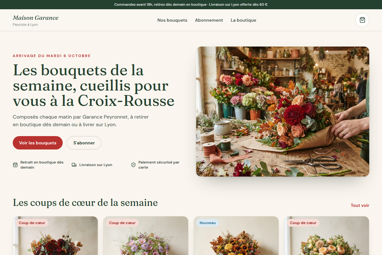382x255 pixels.
Task: Go to the Abonnement page
Action: point(209,20)
